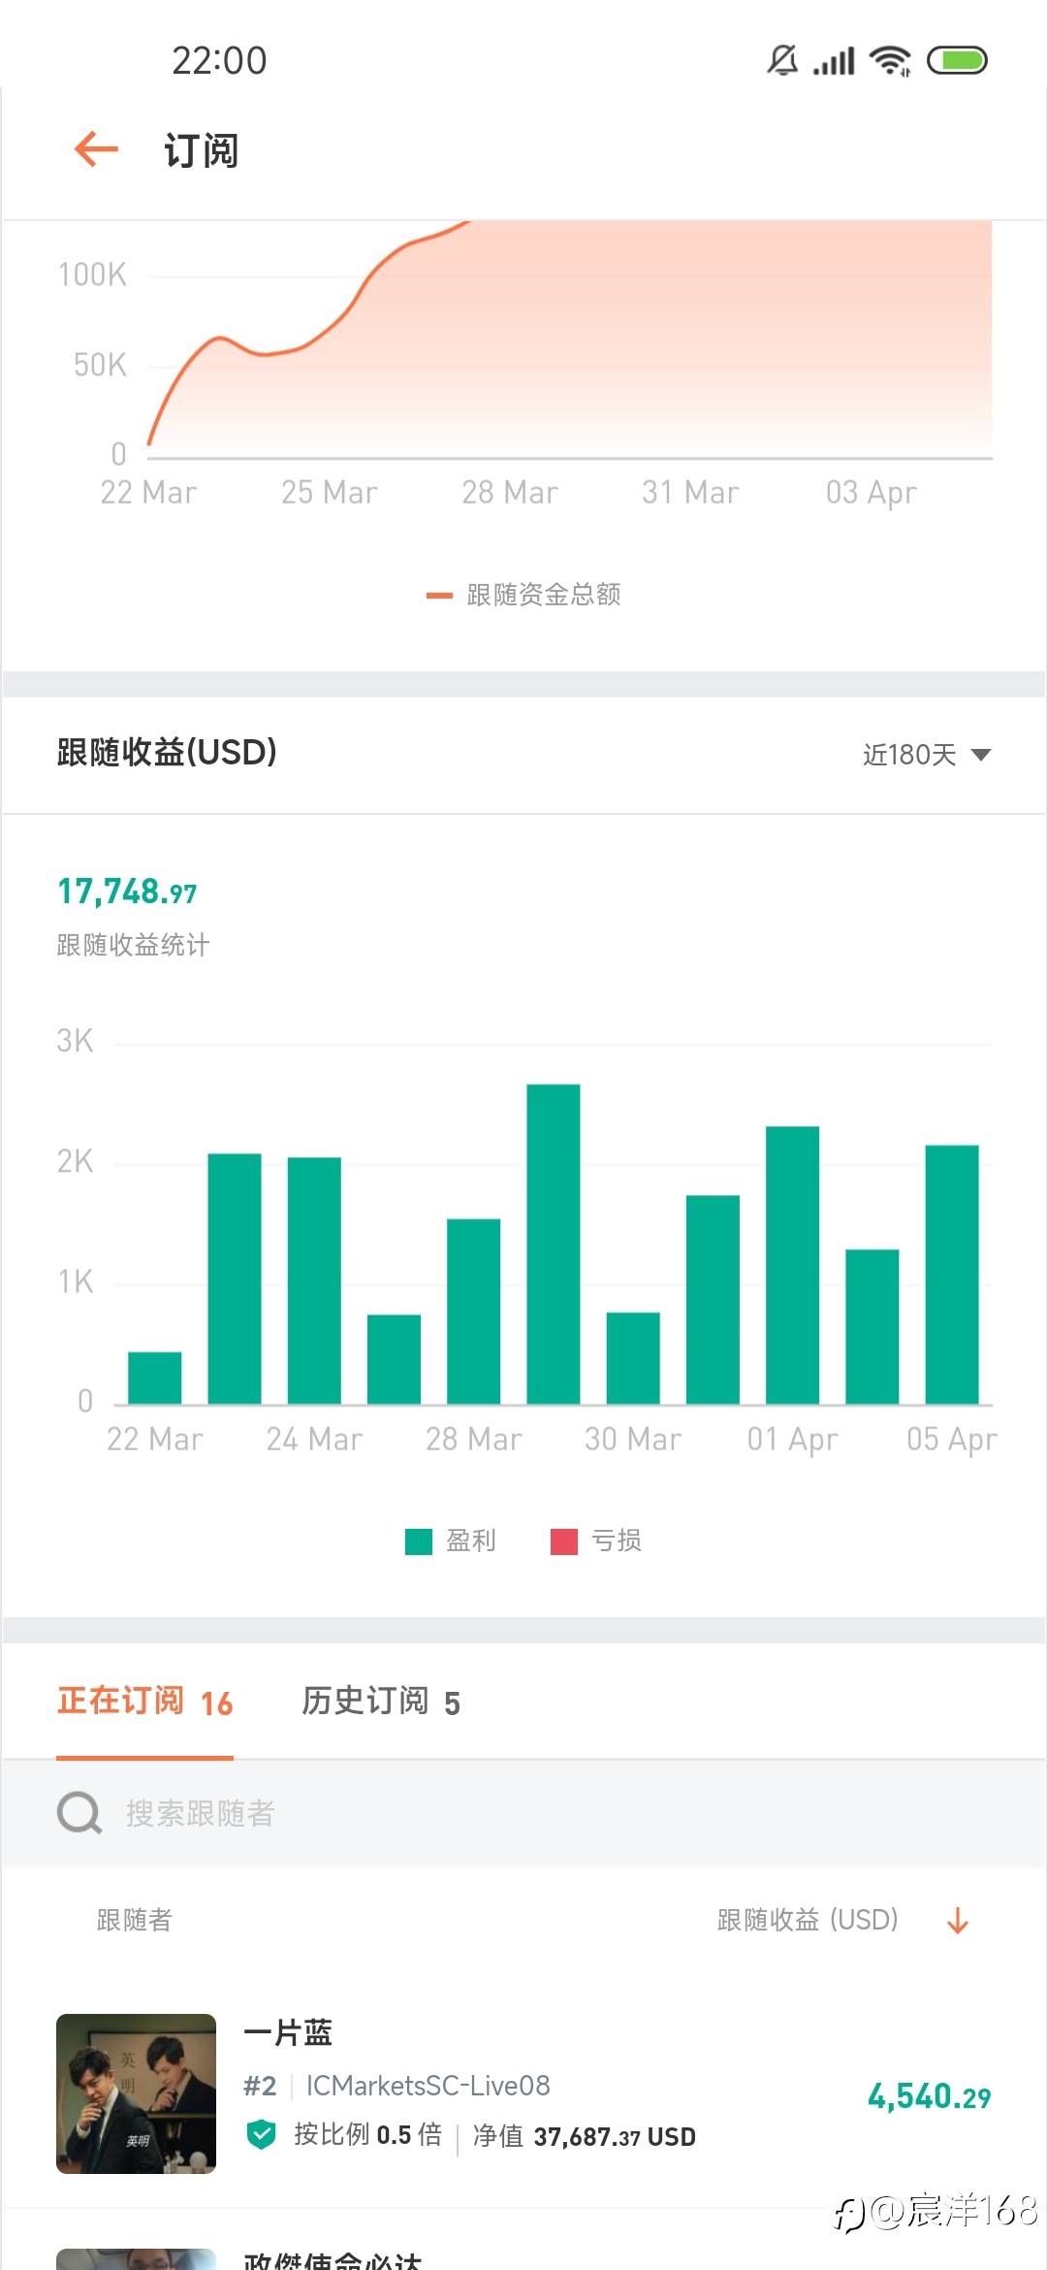Tap the 03 Apr label on funds chart
The height and width of the screenshot is (2270, 1047).
tap(872, 493)
